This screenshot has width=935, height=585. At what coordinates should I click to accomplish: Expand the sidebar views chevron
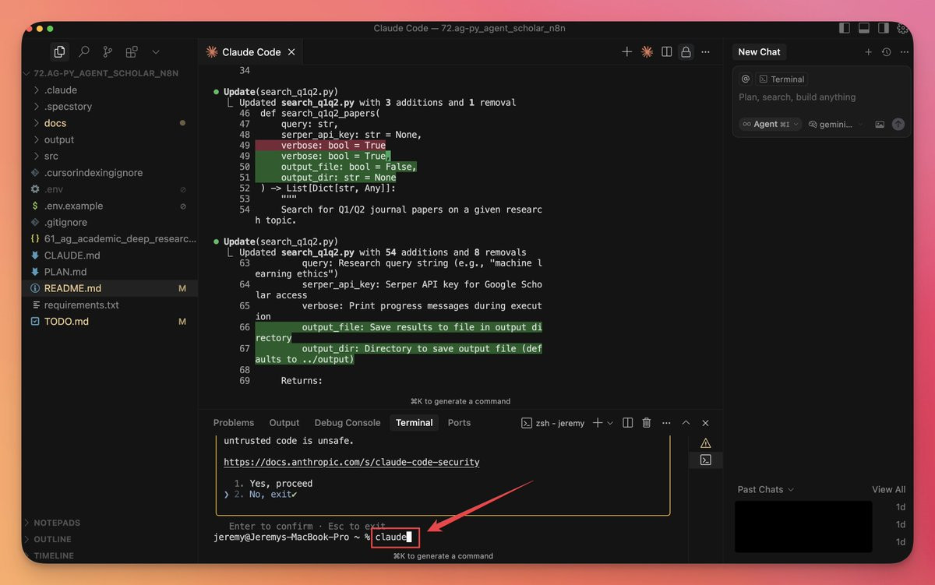(x=155, y=51)
